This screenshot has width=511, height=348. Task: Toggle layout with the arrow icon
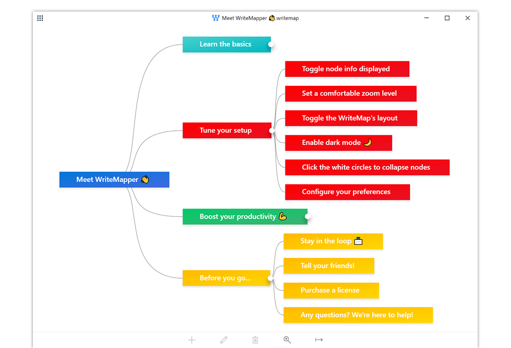click(319, 340)
